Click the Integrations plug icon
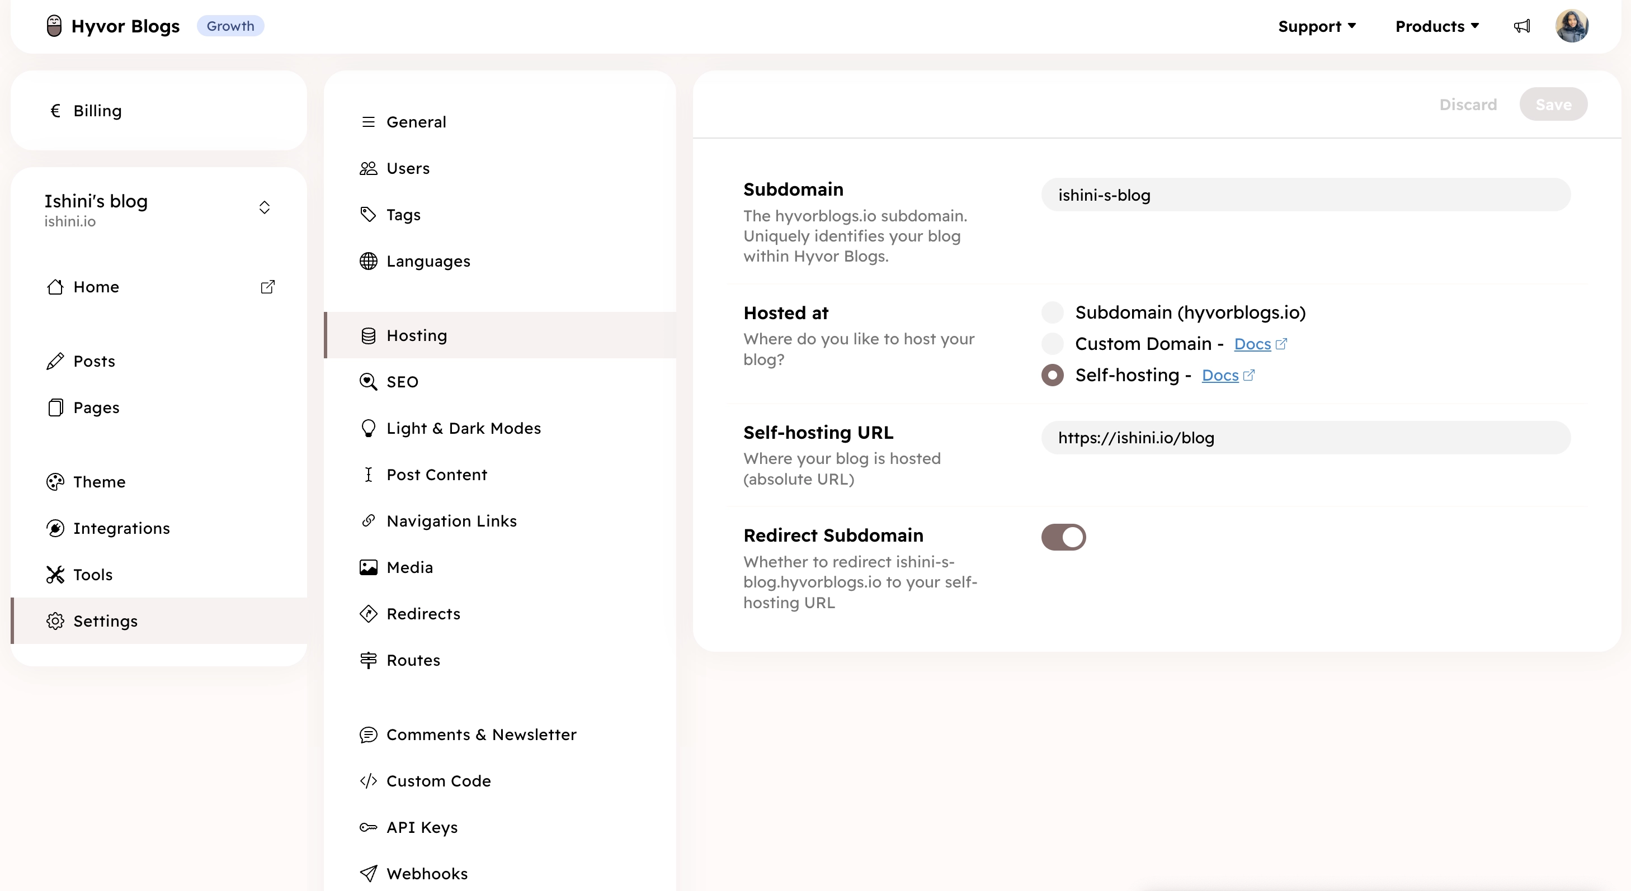The height and width of the screenshot is (891, 1631). point(55,528)
